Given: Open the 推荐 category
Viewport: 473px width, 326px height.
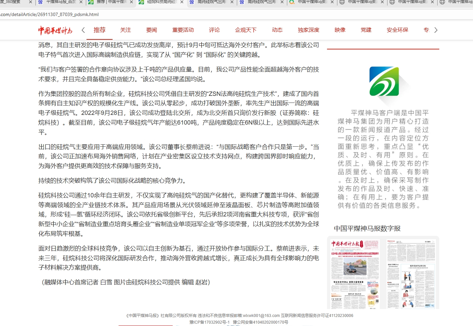Looking at the screenshot, I should (x=100, y=30).
